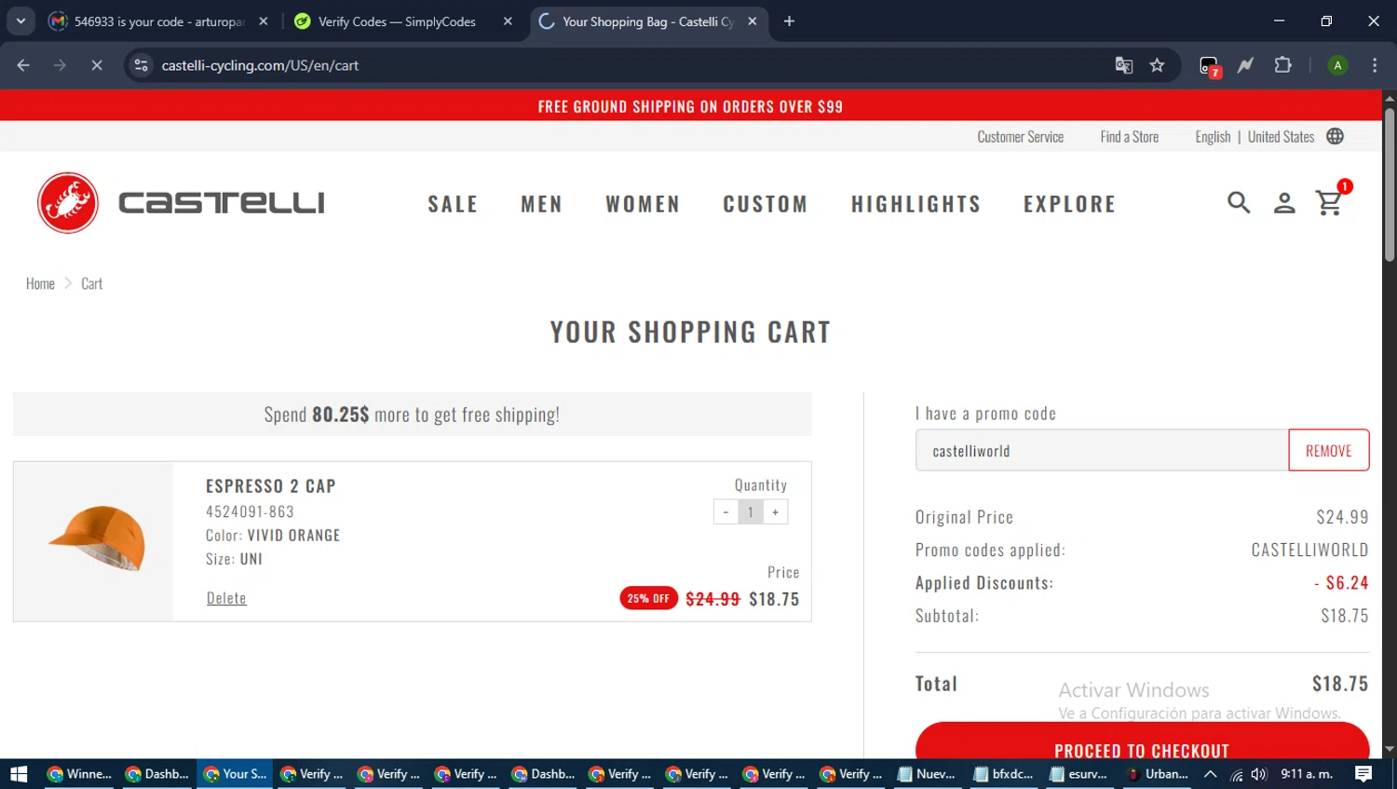Switch to the 546933 is your code tab

158,21
